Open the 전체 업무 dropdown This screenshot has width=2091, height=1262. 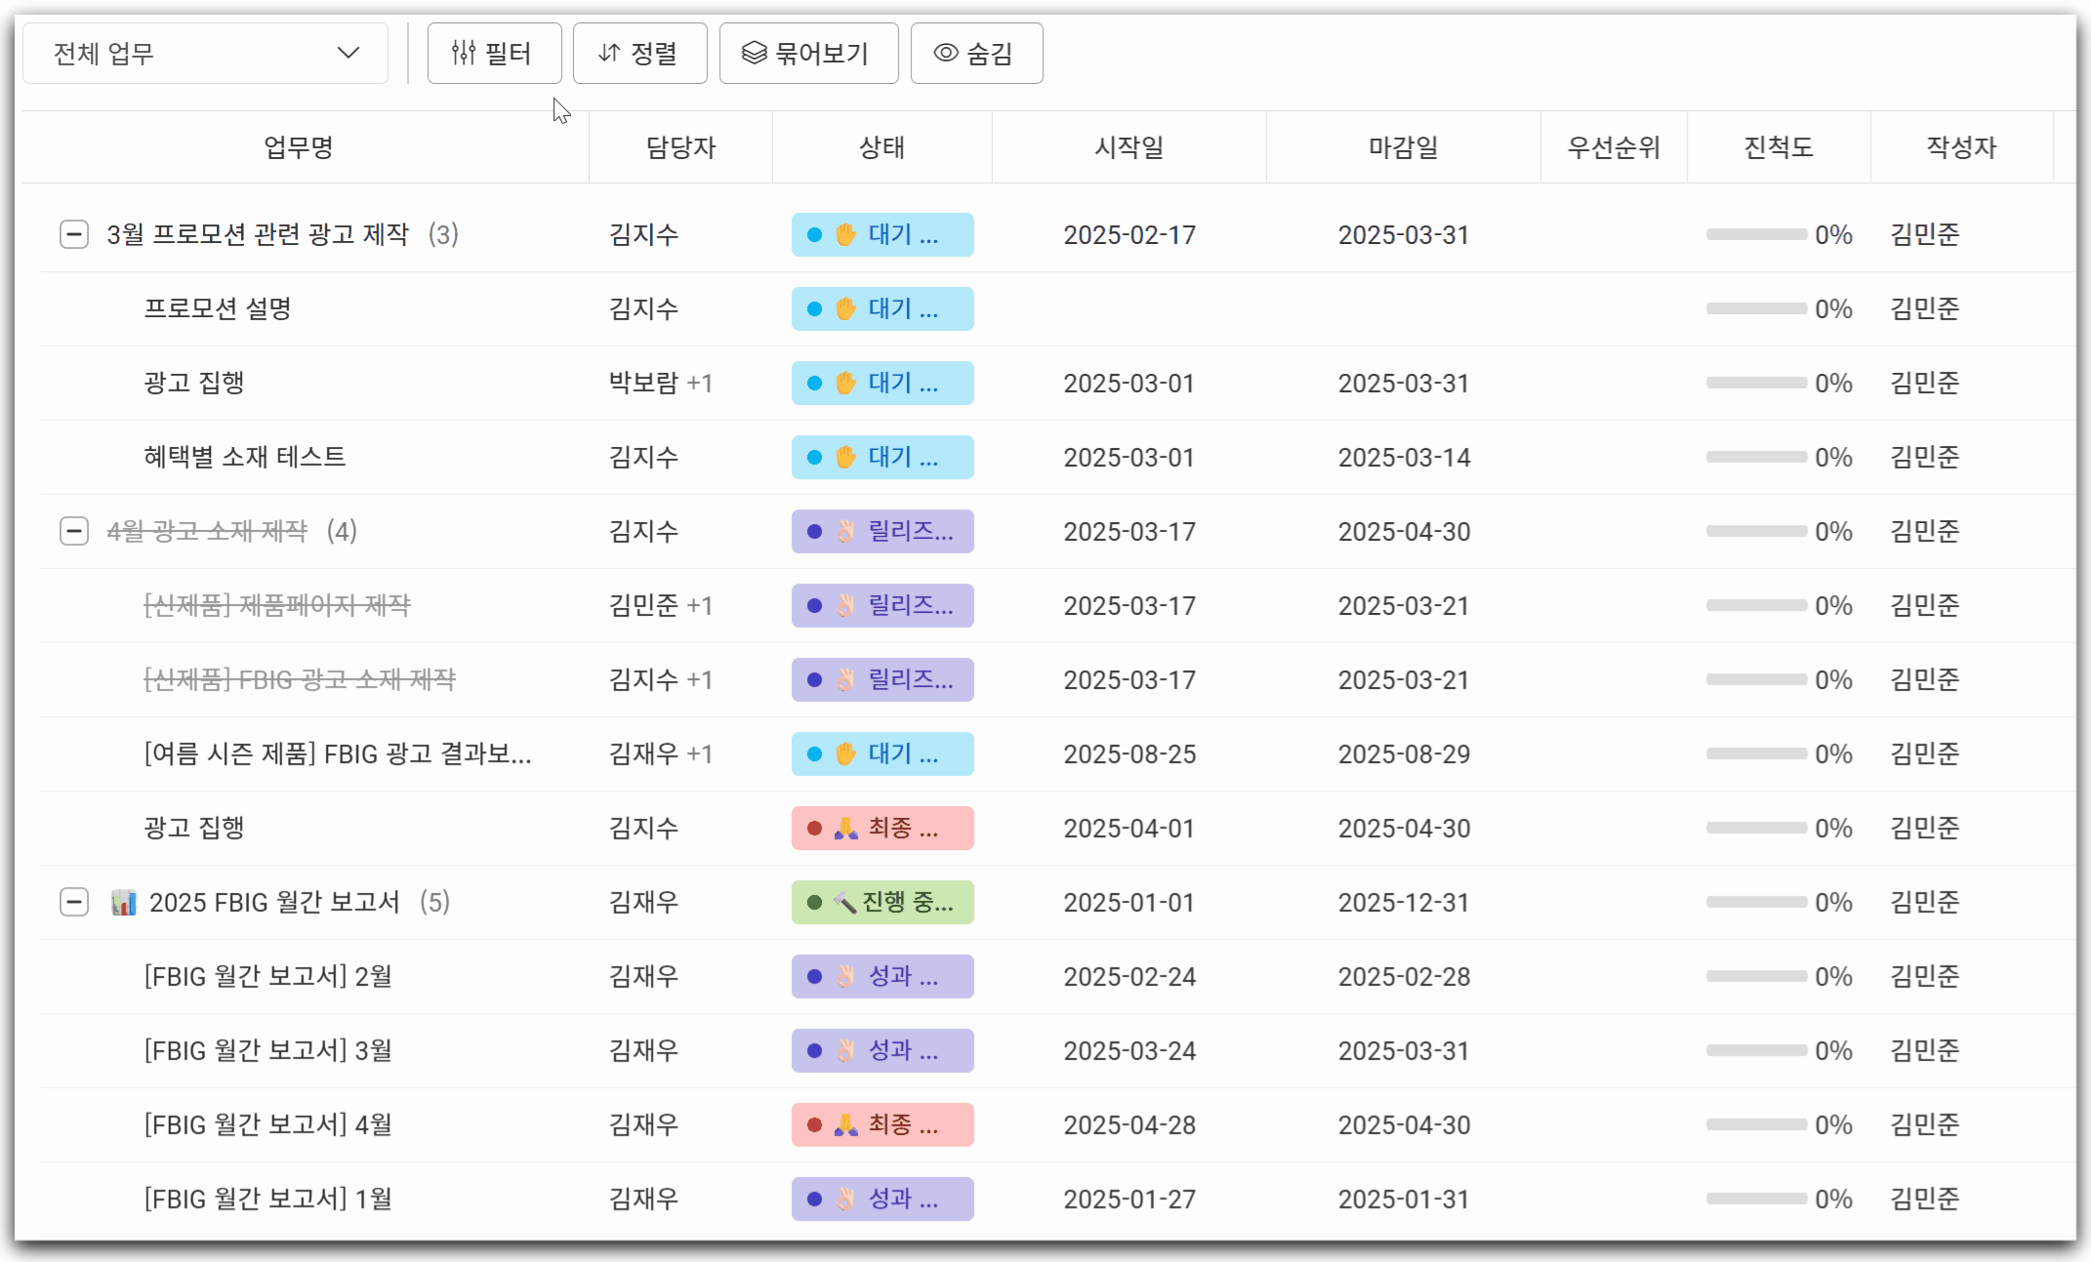point(205,53)
